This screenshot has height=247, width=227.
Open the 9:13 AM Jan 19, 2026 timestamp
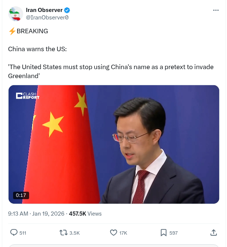pos(36,214)
